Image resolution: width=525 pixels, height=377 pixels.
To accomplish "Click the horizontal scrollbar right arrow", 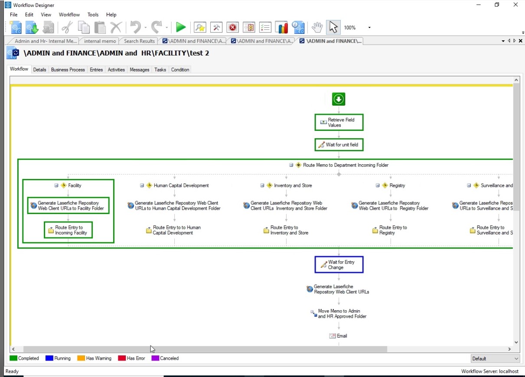I will 509,349.
